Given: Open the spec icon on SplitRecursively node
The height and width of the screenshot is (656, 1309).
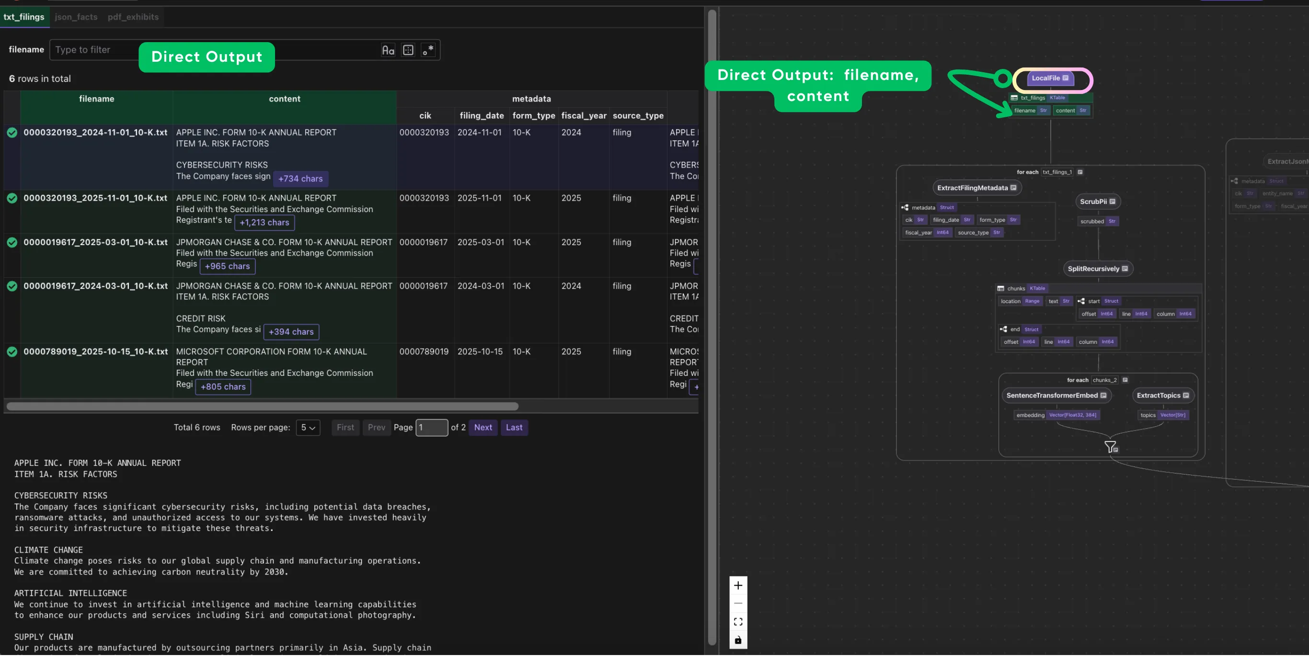Looking at the screenshot, I should click(1125, 269).
